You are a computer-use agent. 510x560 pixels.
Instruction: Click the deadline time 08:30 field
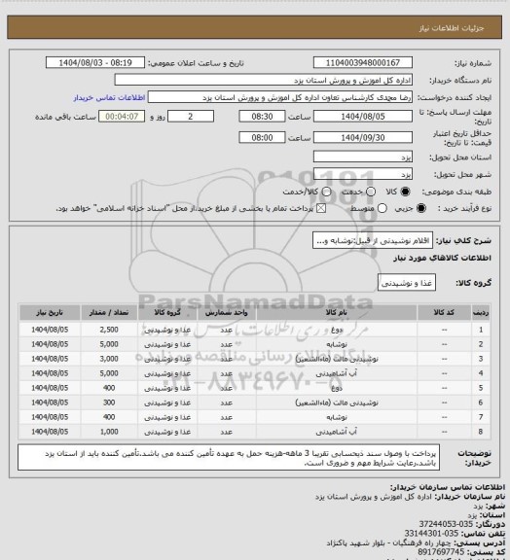[262, 117]
